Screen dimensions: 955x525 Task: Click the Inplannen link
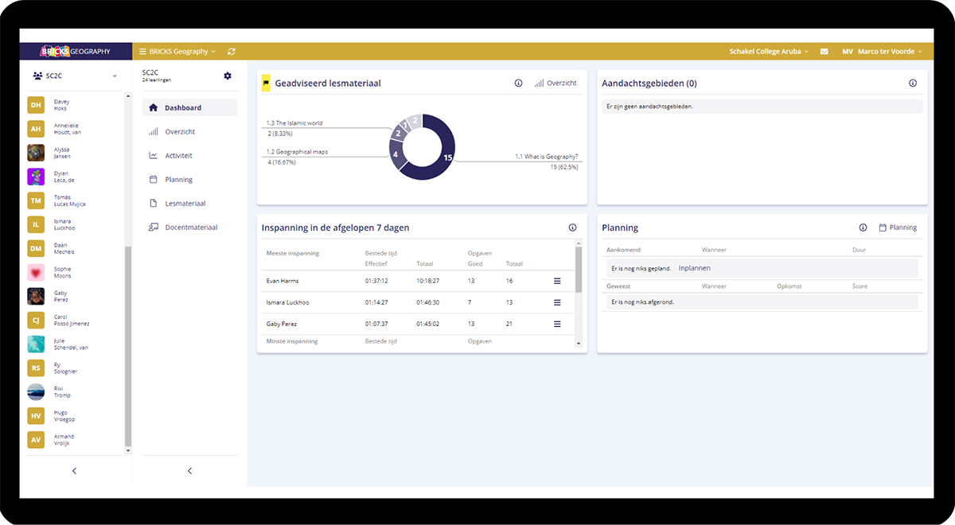[x=694, y=269]
